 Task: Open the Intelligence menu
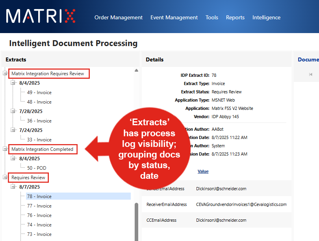click(266, 17)
